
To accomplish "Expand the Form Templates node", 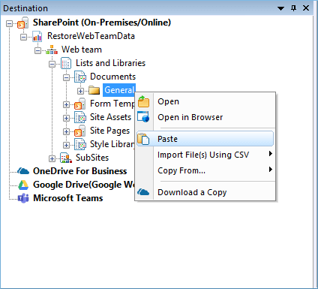I will [66, 104].
